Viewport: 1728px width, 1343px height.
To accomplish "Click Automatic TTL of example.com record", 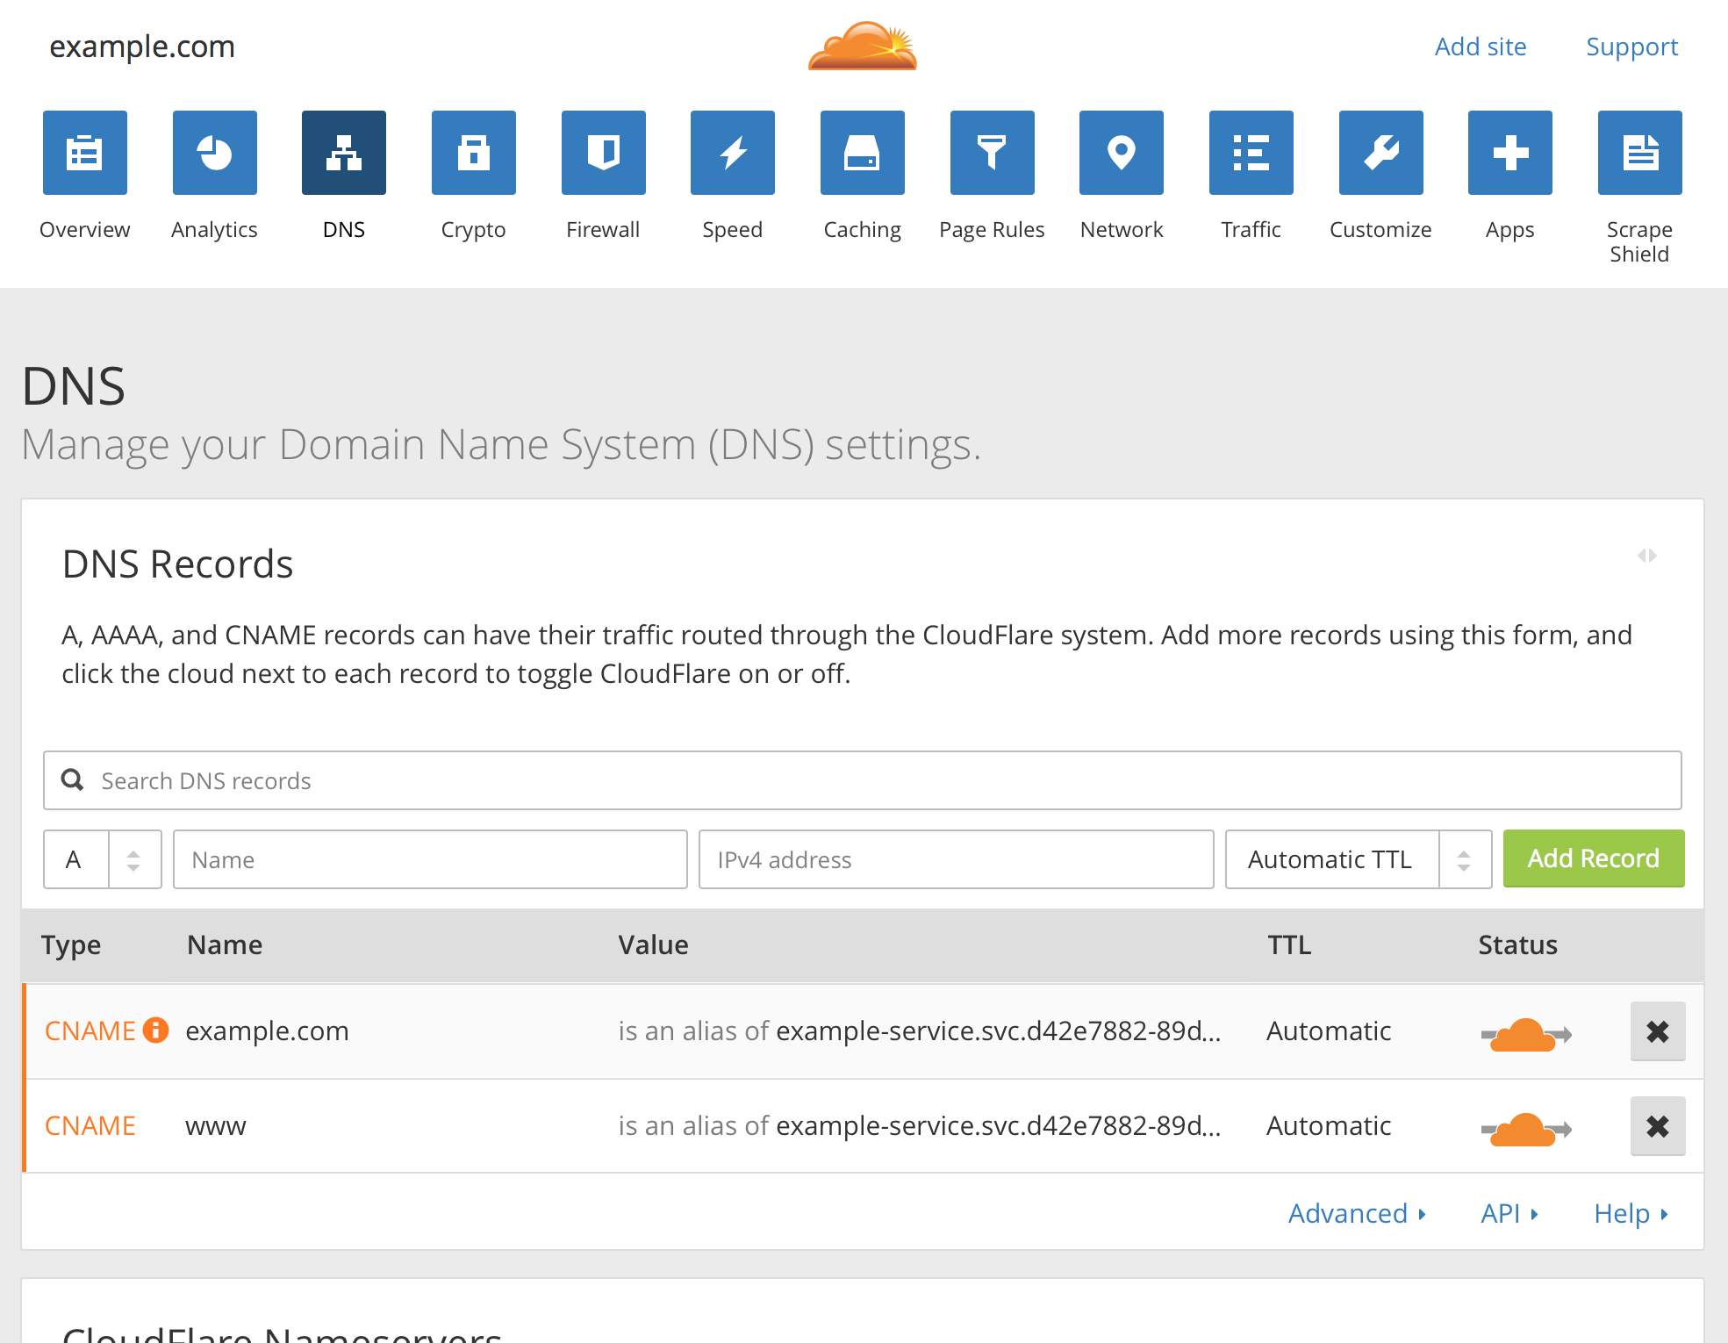I will point(1329,1031).
